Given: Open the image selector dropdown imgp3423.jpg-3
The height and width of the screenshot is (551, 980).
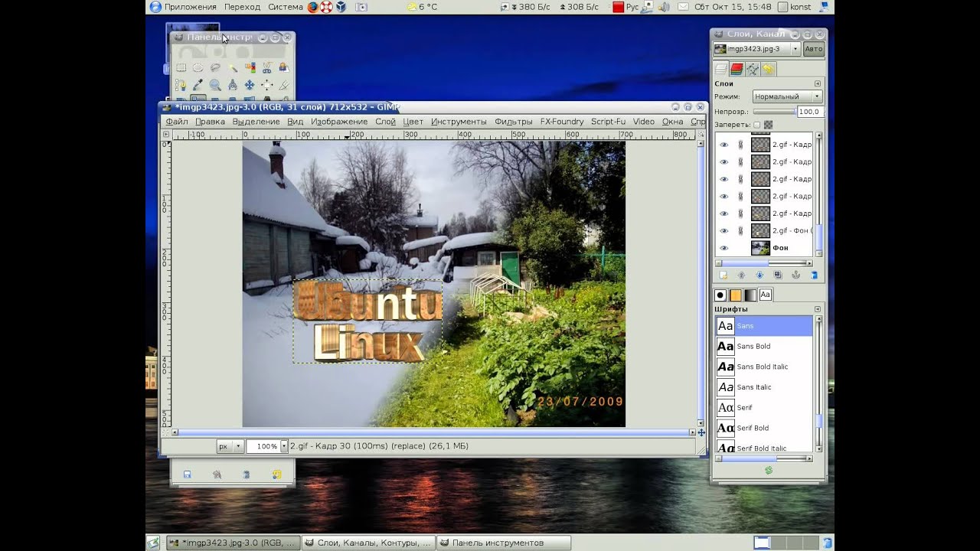Looking at the screenshot, I should click(756, 49).
